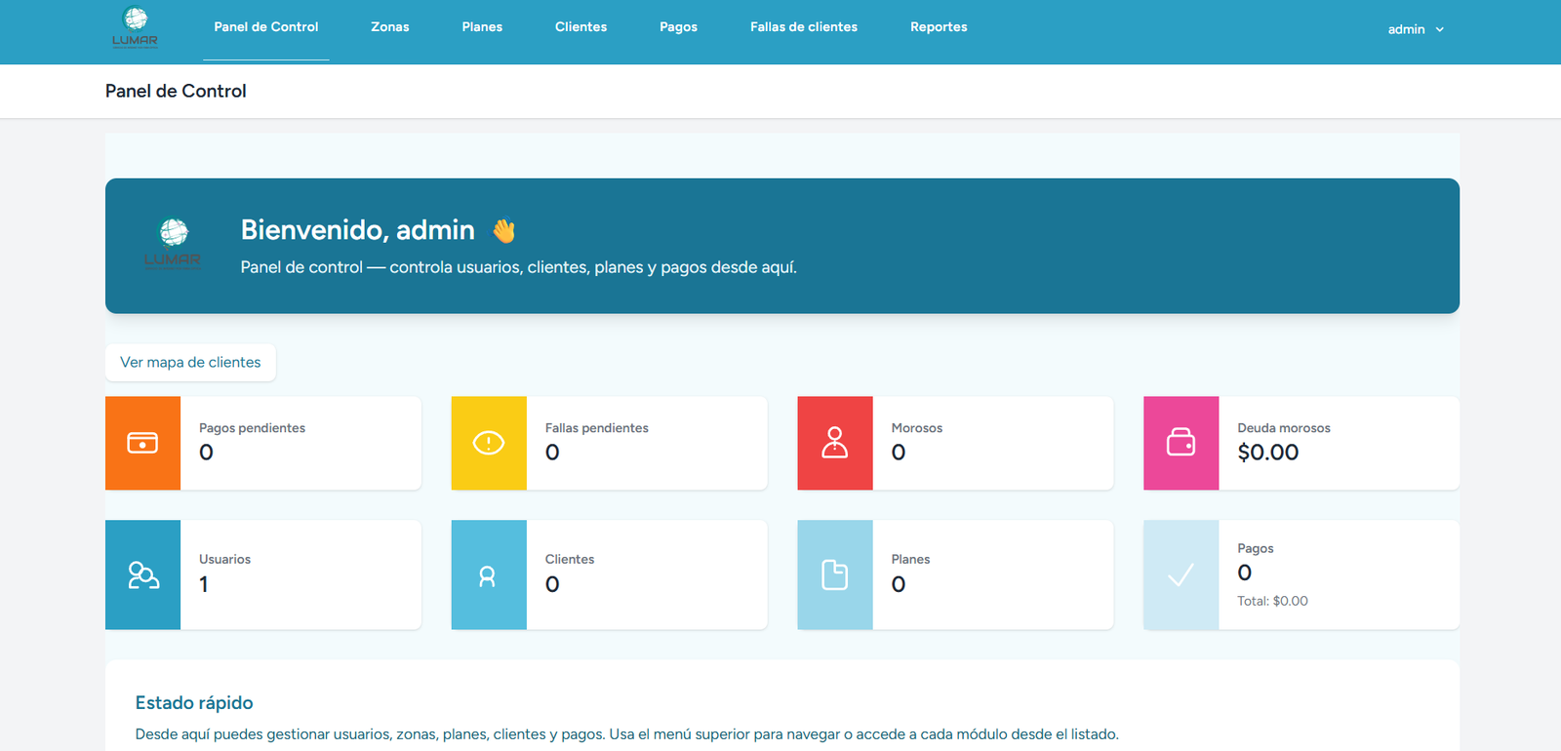This screenshot has height=751, width=1561.
Task: Open the Clientes menu
Action: click(x=580, y=27)
